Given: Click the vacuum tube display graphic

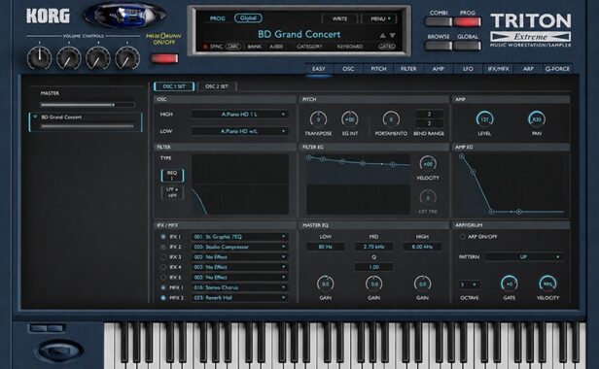Looking at the screenshot, I should click(x=124, y=16).
